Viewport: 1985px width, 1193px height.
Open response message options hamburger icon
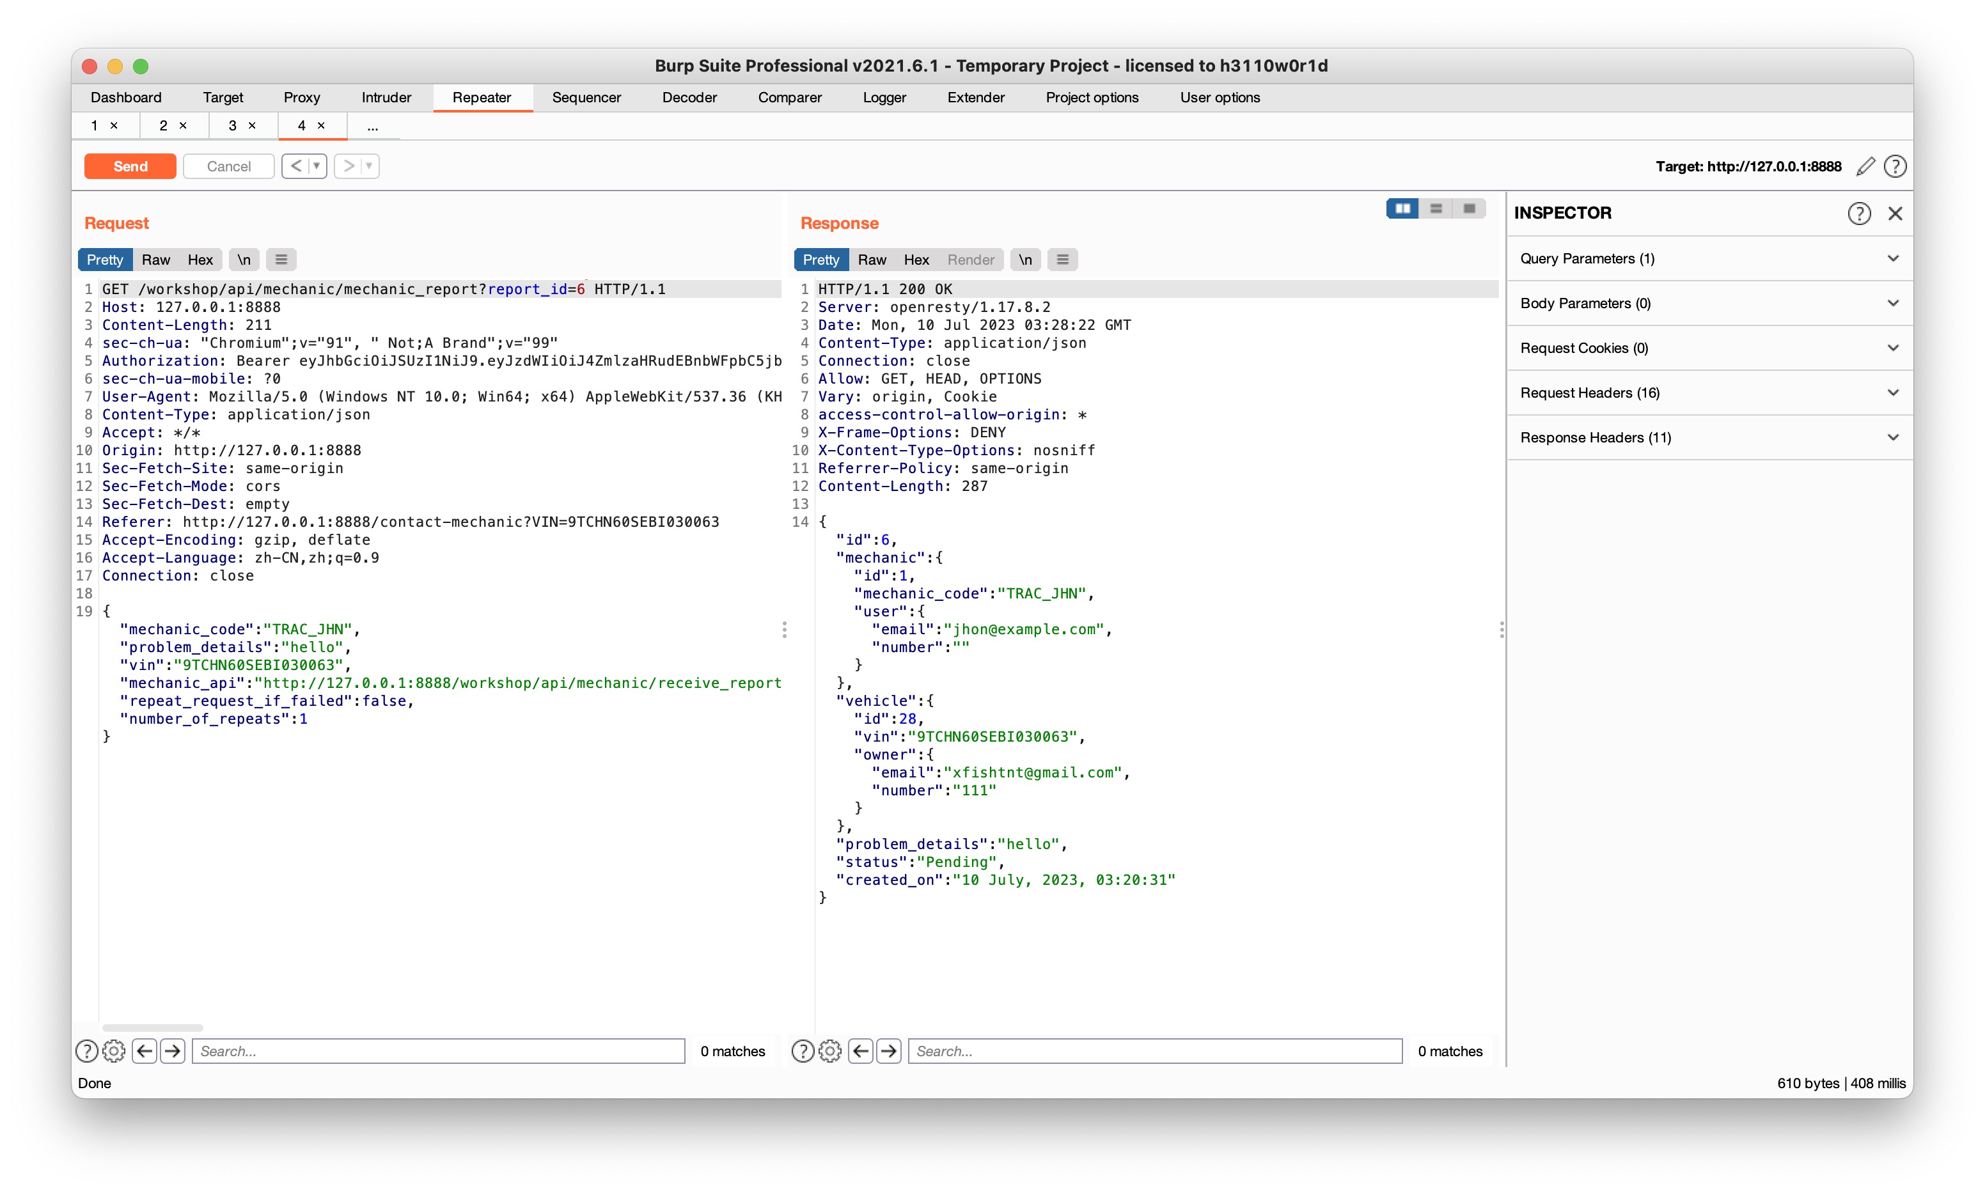pos(1062,260)
